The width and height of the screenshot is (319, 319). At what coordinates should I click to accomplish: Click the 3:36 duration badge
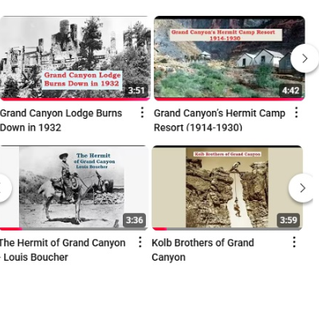tap(134, 220)
